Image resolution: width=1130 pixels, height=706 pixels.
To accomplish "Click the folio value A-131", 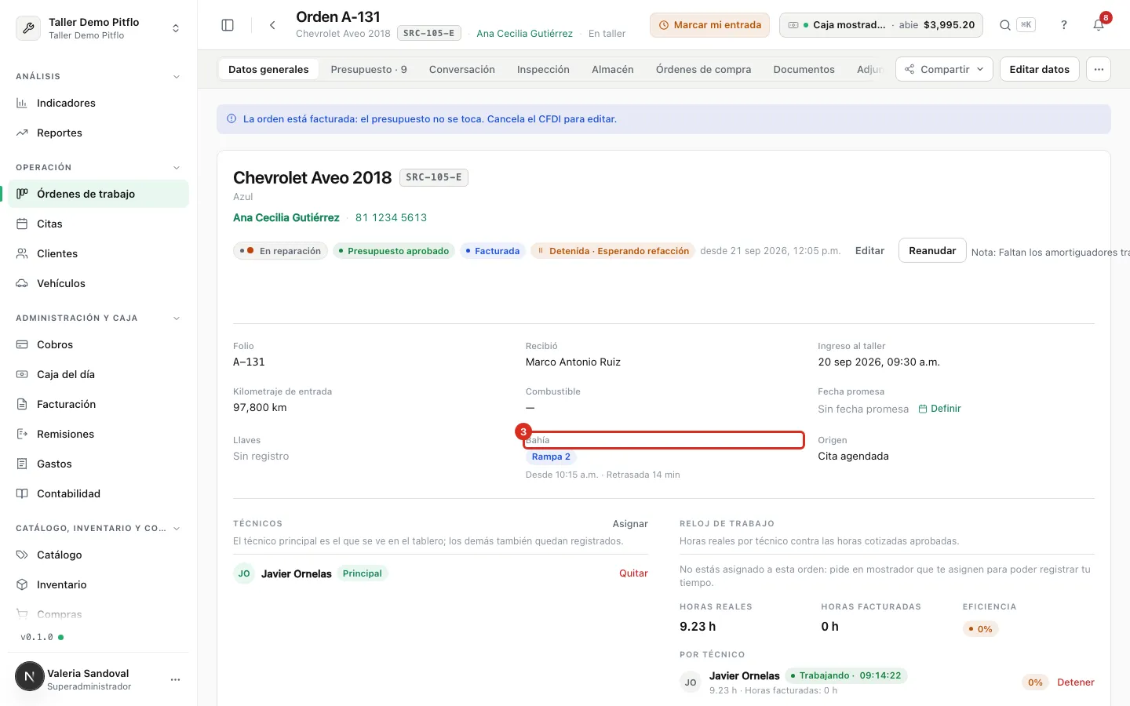I will (x=249, y=362).
